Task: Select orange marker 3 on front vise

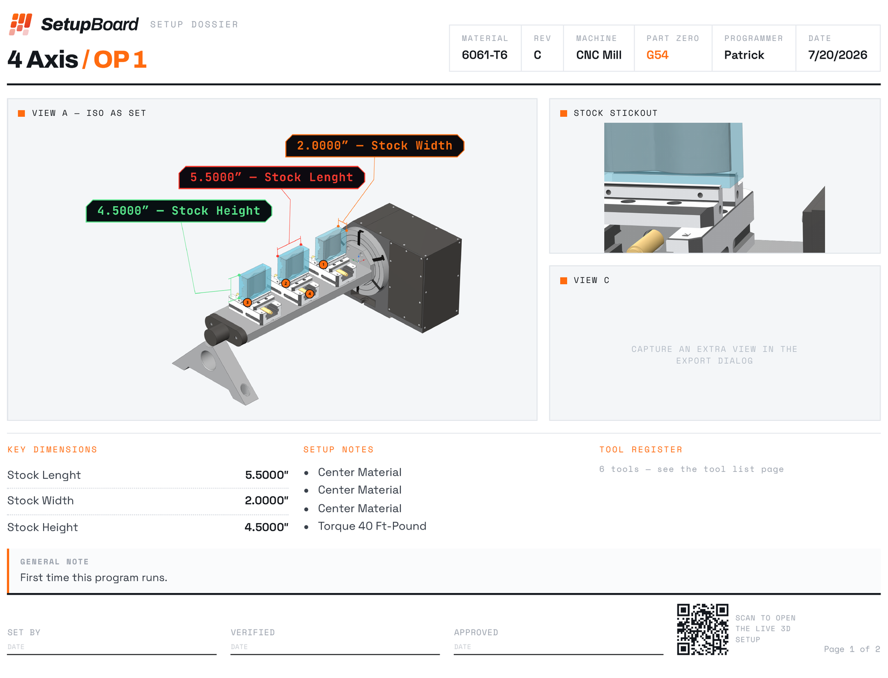Action: click(x=247, y=302)
